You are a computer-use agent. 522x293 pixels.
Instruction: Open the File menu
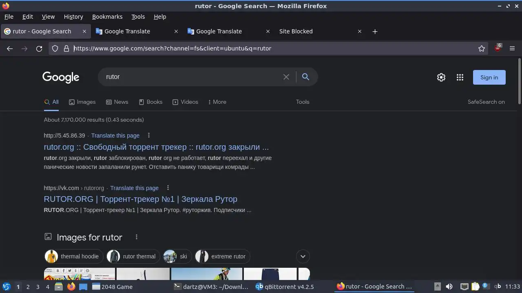click(9, 17)
